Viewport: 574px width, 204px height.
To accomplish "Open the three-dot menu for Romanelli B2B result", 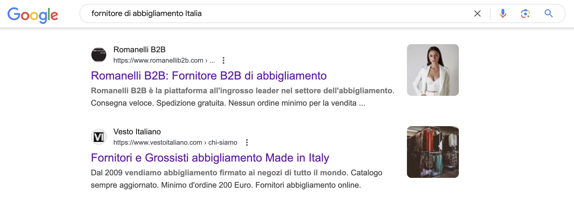I will click(223, 60).
